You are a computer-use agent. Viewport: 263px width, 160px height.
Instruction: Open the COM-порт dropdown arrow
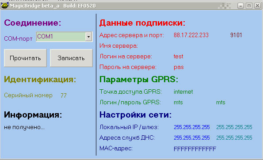click(88, 37)
